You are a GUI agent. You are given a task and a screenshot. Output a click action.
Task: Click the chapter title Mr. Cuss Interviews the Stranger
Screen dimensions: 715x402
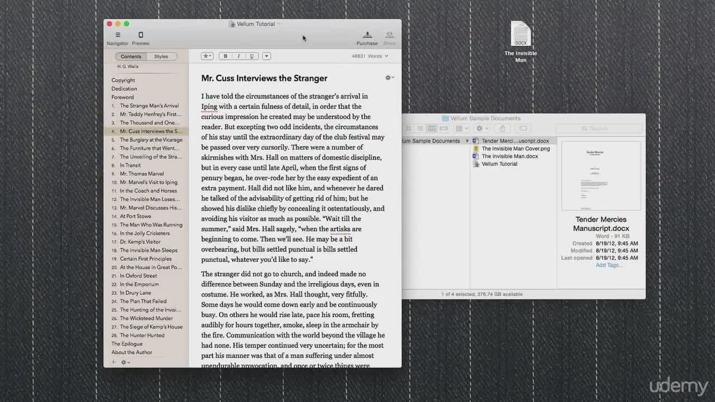click(x=264, y=78)
